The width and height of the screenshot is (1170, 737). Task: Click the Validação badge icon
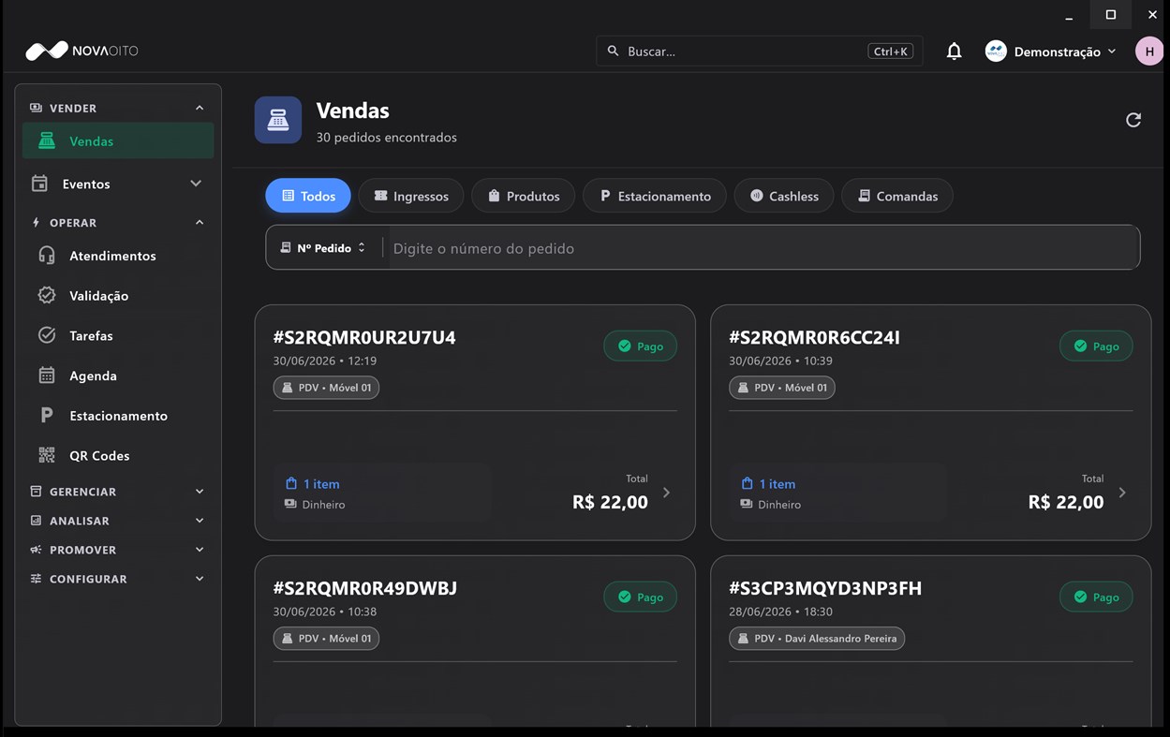click(x=47, y=295)
